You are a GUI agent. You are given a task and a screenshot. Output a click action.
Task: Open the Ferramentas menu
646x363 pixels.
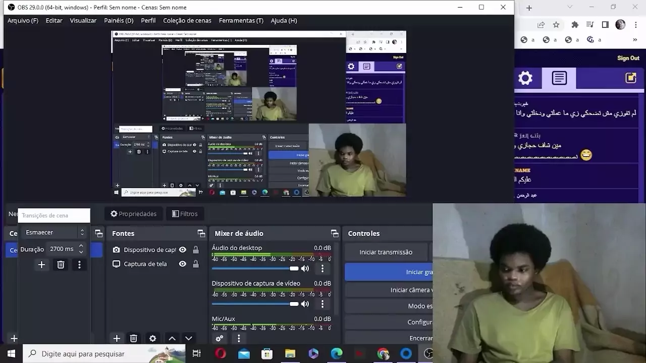tap(241, 21)
